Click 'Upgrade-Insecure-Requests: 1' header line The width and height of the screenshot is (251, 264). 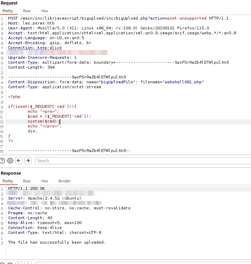42,57
